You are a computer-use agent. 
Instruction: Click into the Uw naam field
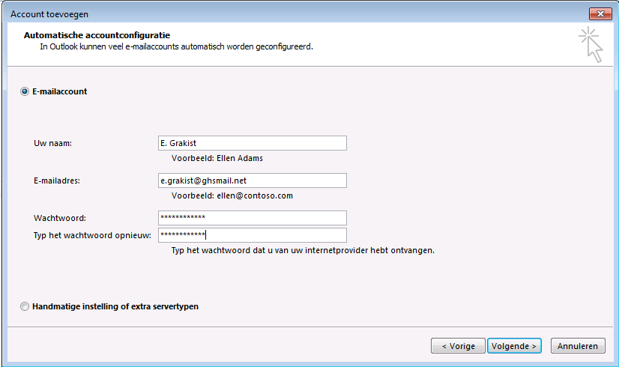253,143
